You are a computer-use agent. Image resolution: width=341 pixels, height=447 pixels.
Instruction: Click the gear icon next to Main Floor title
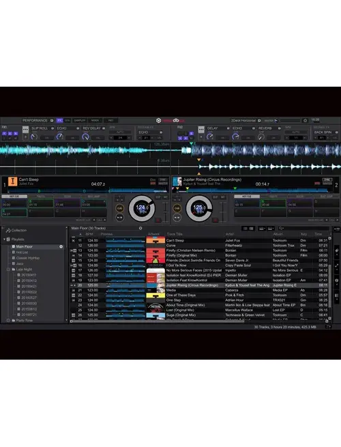tap(140, 228)
